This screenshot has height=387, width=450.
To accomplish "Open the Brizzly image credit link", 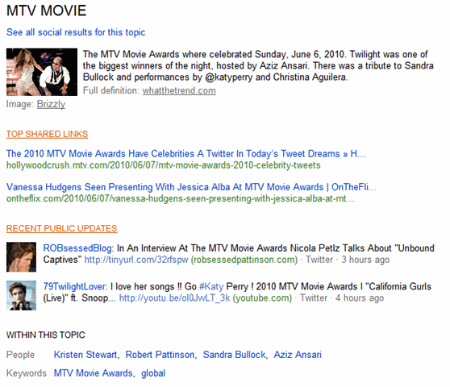I will tap(51, 104).
